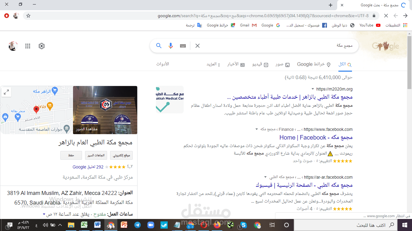This screenshot has height=231, width=412.
Task: Click the map thumbnail
Action: click(36, 110)
